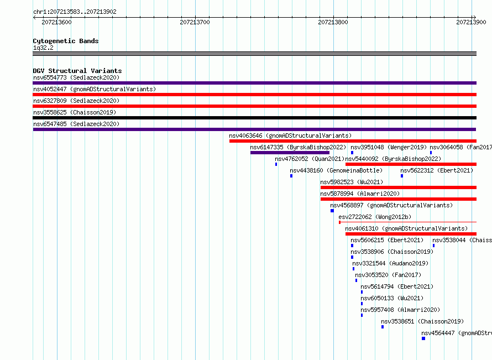
Task: Click the blue marker under nsv5622312
Action: [x=402, y=176]
